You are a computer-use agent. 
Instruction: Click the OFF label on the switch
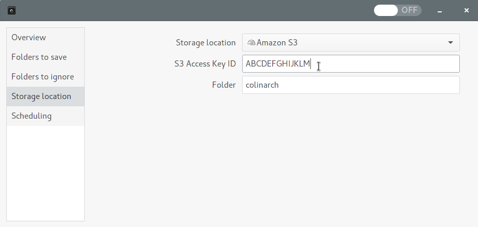click(409, 10)
